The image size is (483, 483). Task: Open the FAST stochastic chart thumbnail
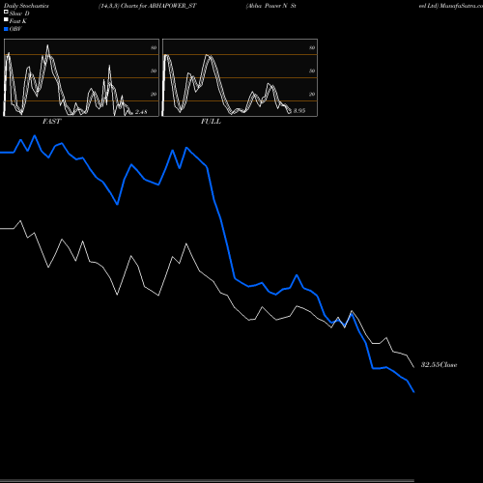[81, 77]
